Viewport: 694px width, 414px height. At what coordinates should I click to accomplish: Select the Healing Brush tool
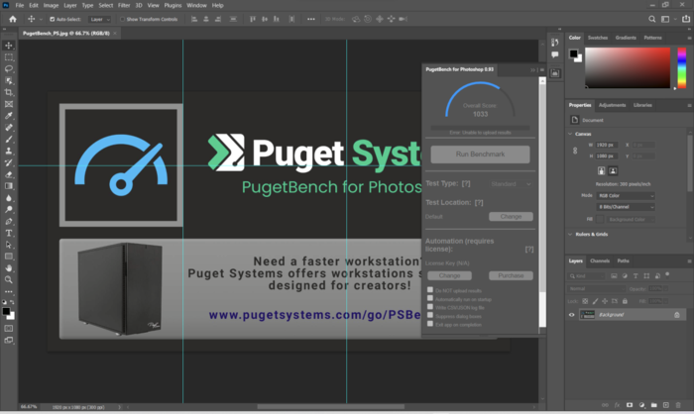(8, 128)
